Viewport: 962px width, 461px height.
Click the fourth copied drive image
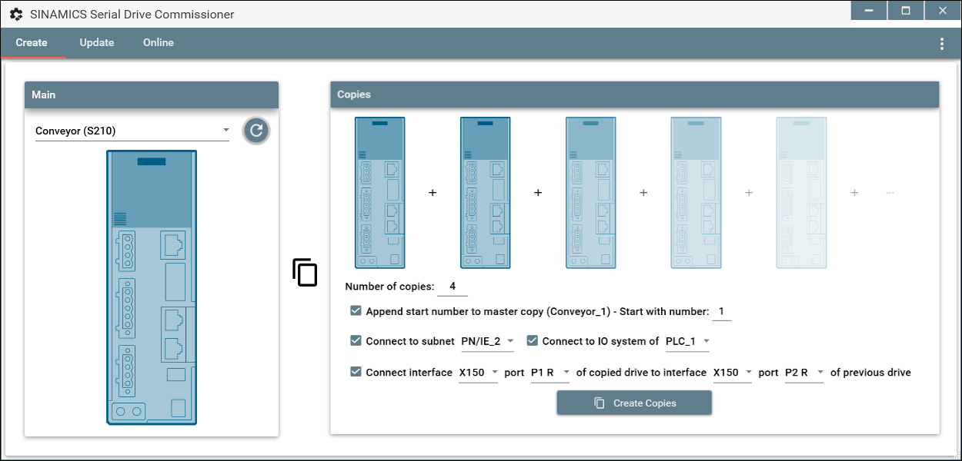696,192
